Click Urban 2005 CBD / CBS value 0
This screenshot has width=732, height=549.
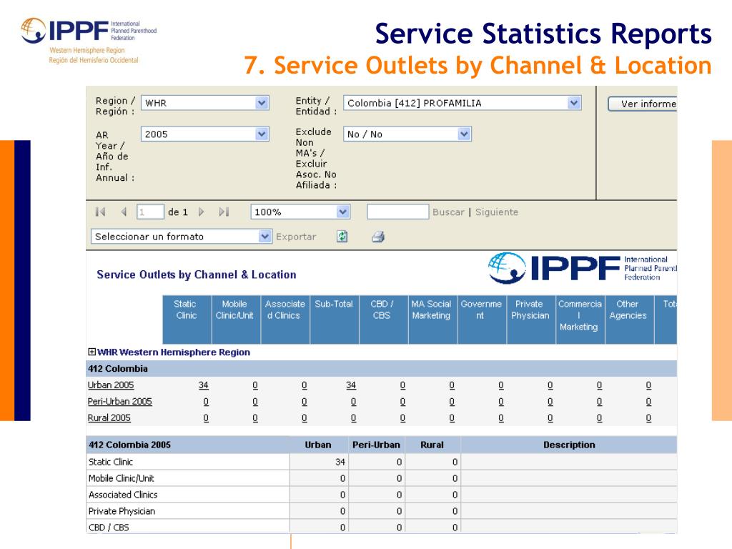(402, 385)
